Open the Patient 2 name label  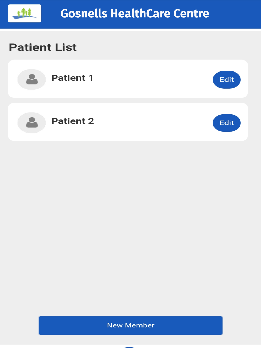(73, 121)
